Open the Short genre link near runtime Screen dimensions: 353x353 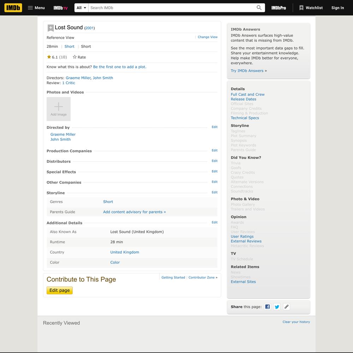(x=69, y=46)
